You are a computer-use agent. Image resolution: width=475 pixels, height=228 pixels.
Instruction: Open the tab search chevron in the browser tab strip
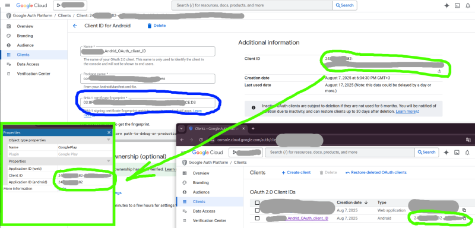pos(182,128)
